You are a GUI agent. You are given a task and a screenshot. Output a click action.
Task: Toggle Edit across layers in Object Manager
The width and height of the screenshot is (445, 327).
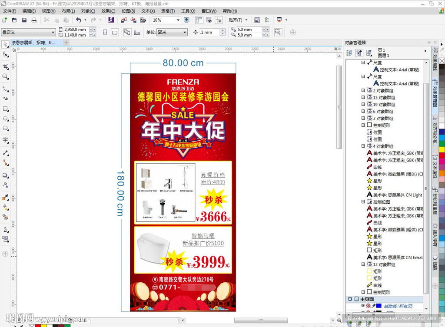(359, 53)
